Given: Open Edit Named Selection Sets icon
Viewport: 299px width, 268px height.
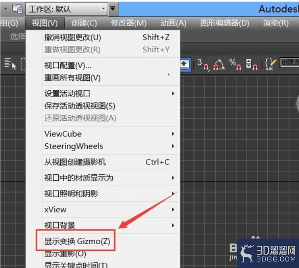Looking at the screenshot, I should point(271,65).
